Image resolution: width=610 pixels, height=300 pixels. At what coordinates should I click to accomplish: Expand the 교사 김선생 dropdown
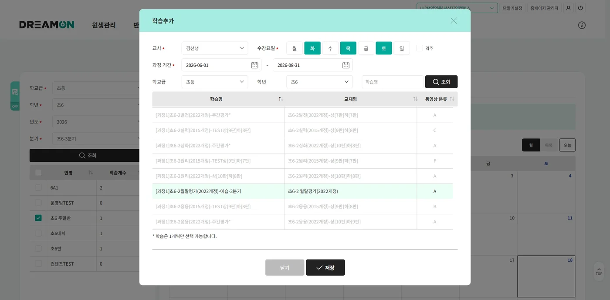[215, 48]
